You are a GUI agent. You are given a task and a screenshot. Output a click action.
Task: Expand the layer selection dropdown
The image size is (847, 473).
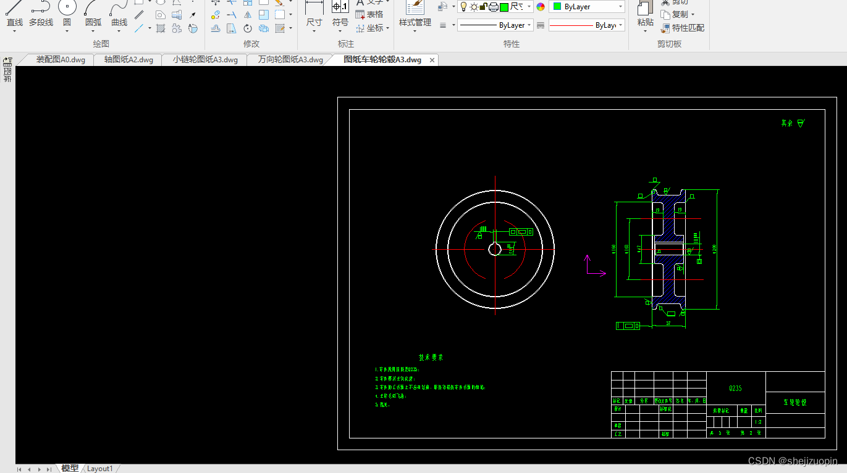[529, 7]
